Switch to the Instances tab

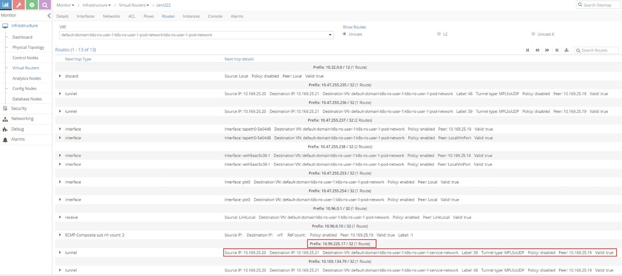pyautogui.click(x=191, y=16)
